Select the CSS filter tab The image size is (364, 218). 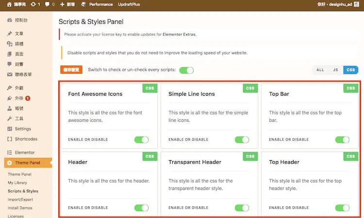pyautogui.click(x=350, y=70)
